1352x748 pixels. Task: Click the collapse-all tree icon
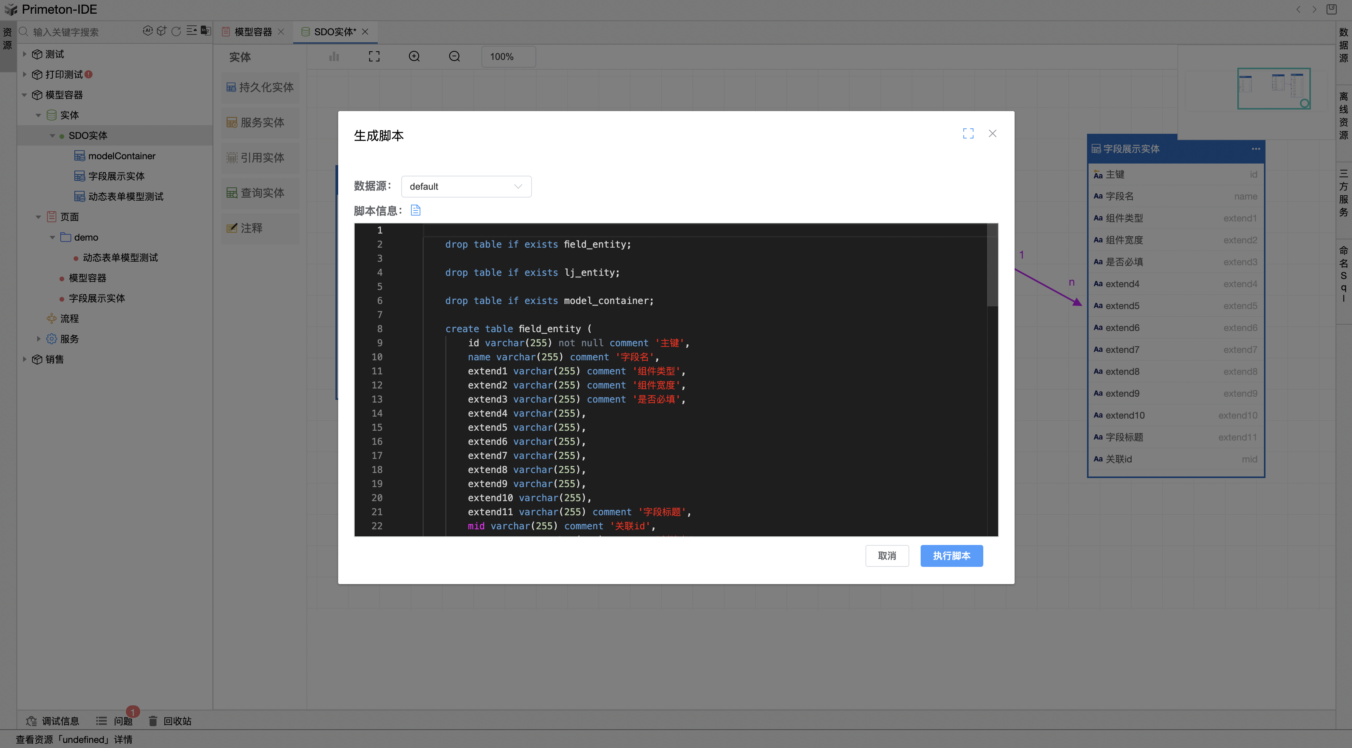[x=191, y=31]
